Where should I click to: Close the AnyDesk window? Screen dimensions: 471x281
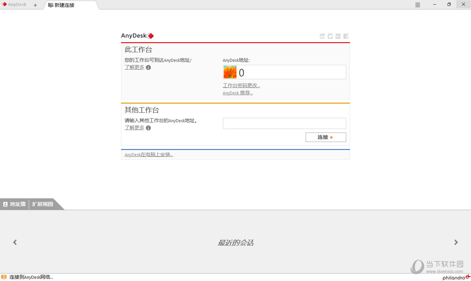pos(463,5)
